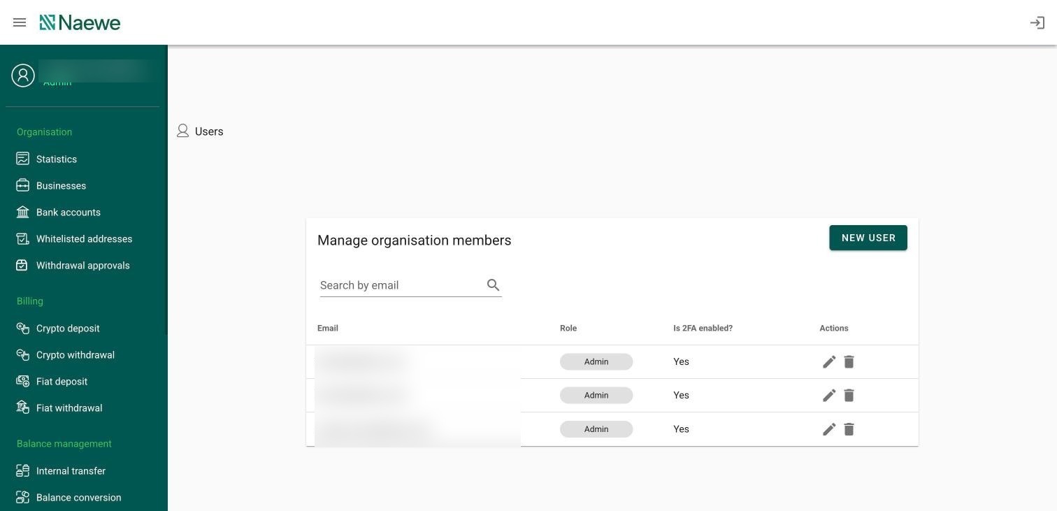Click the Statistics chart icon
This screenshot has height=511, width=1057.
coord(22,159)
